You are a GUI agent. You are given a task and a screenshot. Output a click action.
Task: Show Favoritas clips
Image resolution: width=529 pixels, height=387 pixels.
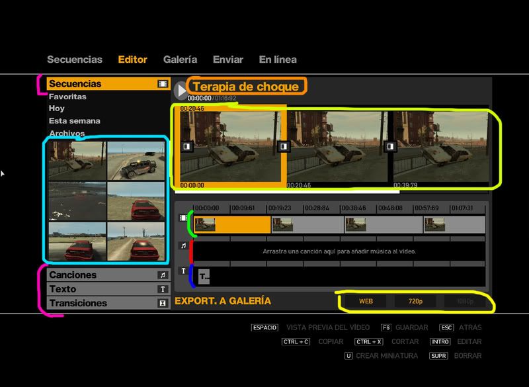point(67,97)
